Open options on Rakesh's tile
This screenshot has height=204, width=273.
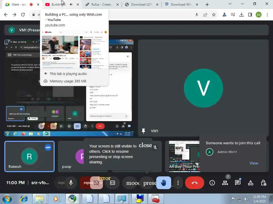(x=48, y=147)
